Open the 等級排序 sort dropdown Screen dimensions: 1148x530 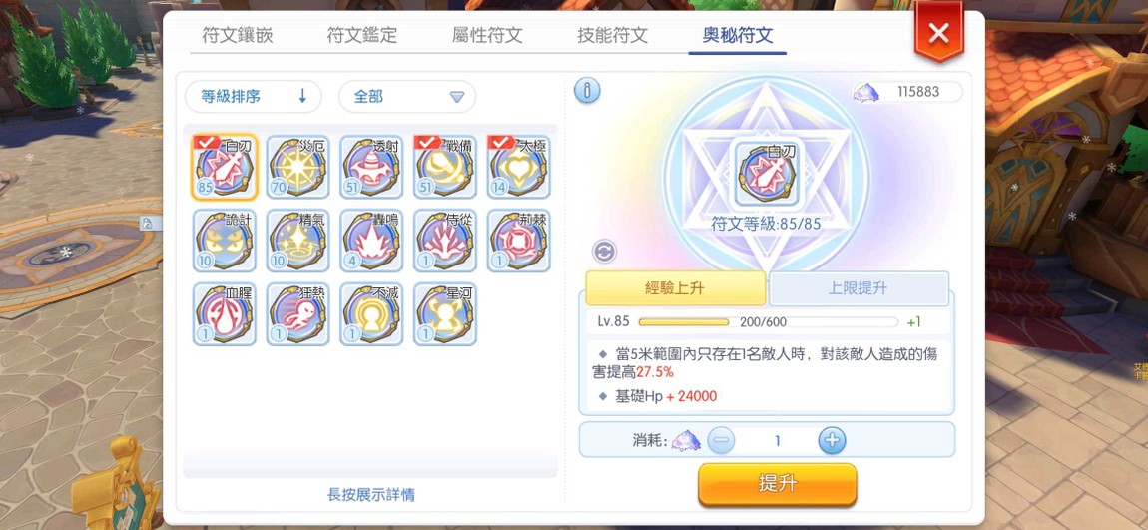(254, 97)
